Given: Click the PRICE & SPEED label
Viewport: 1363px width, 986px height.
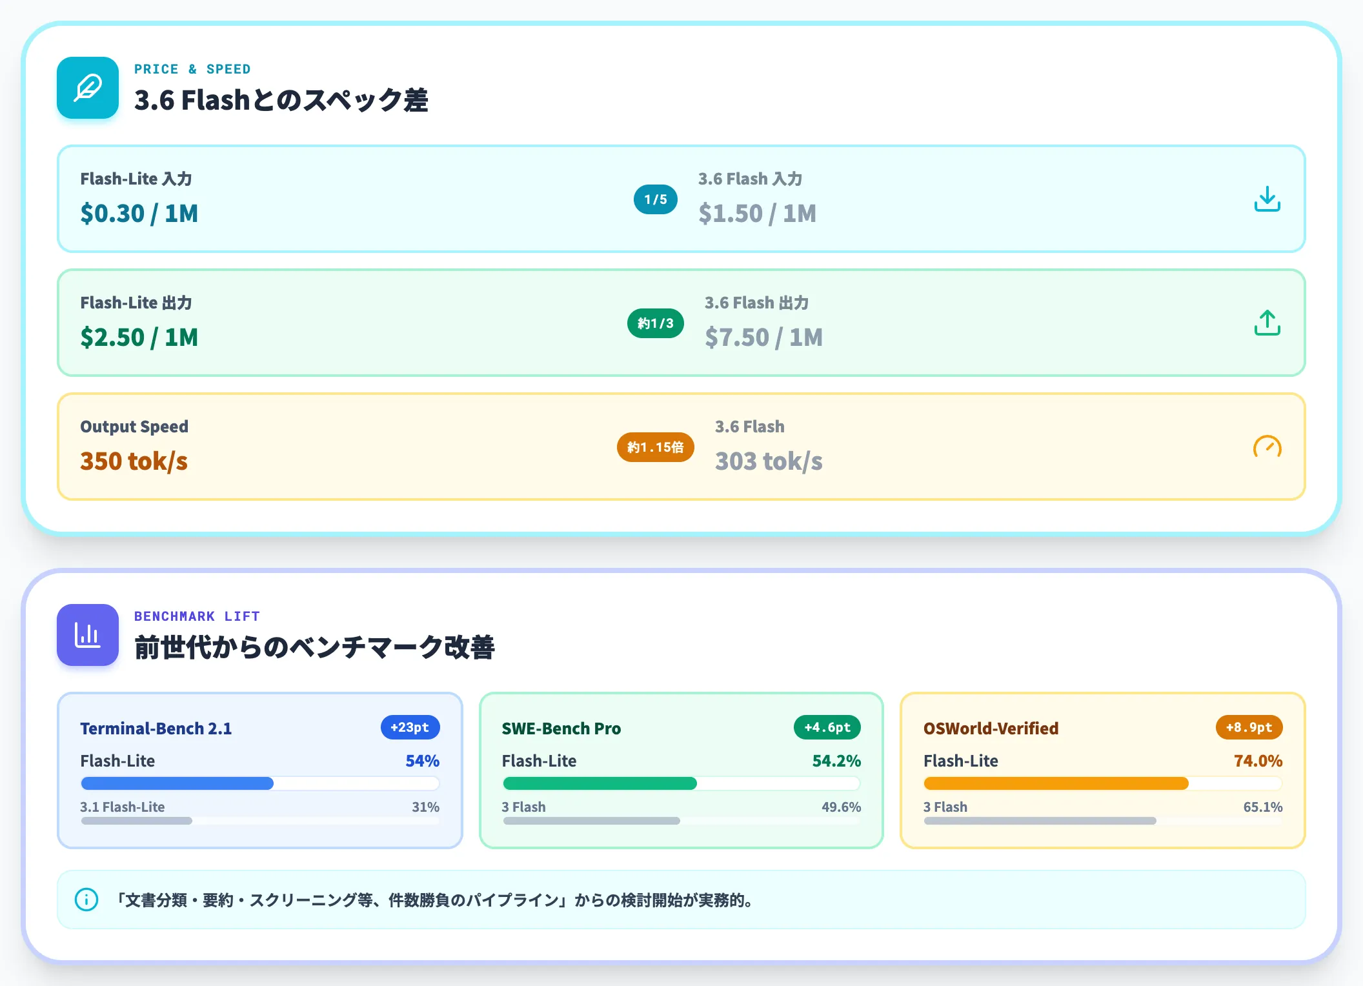Looking at the screenshot, I should click(x=192, y=69).
